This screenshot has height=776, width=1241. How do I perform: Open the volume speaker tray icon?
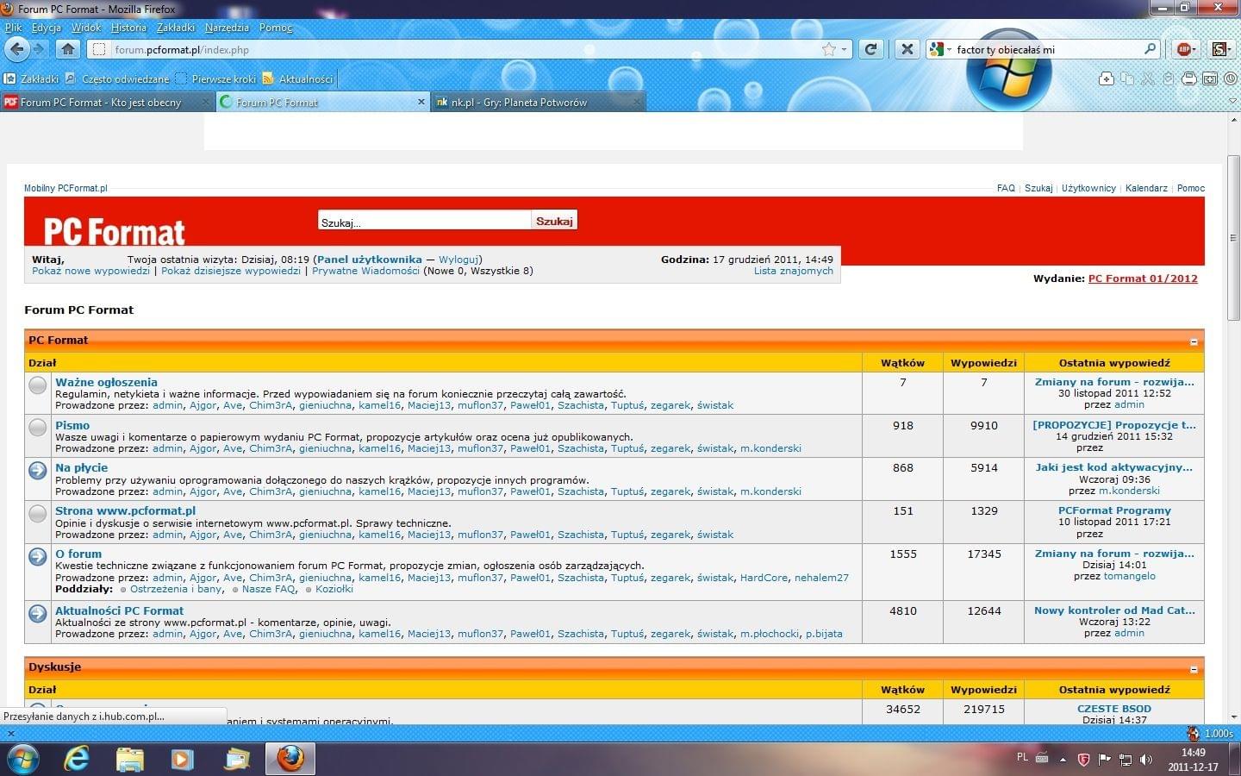(1146, 760)
